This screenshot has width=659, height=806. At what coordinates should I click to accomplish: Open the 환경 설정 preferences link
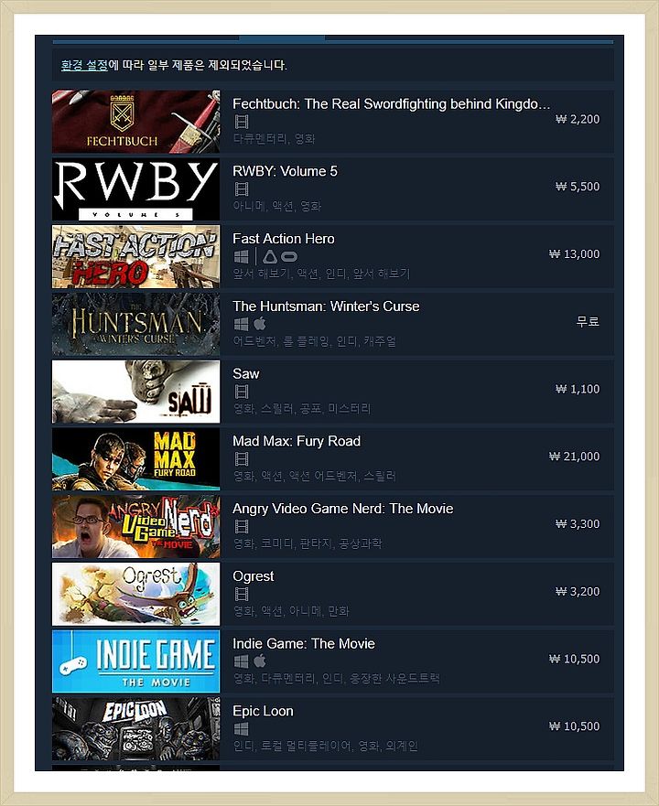(84, 65)
